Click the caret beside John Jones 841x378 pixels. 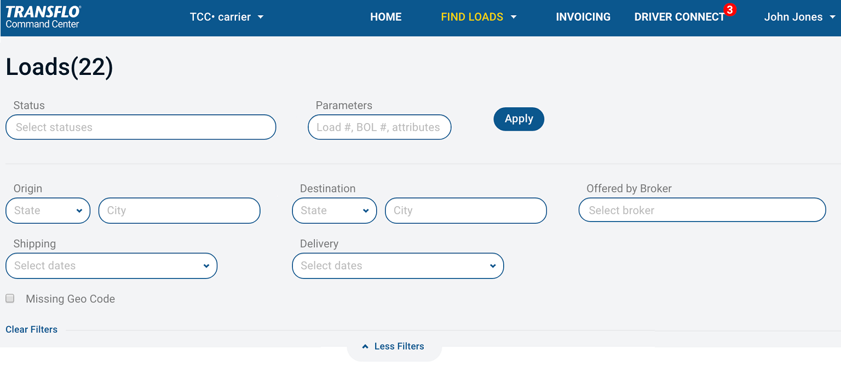[x=833, y=17]
